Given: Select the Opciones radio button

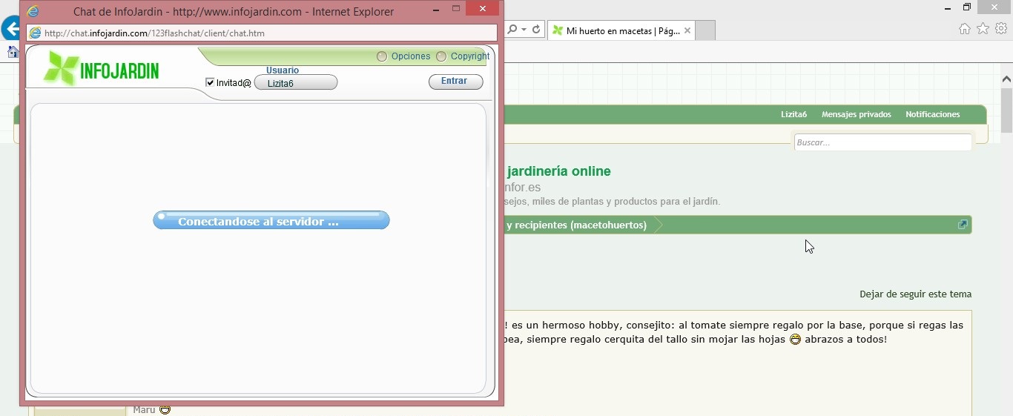Looking at the screenshot, I should [x=382, y=56].
